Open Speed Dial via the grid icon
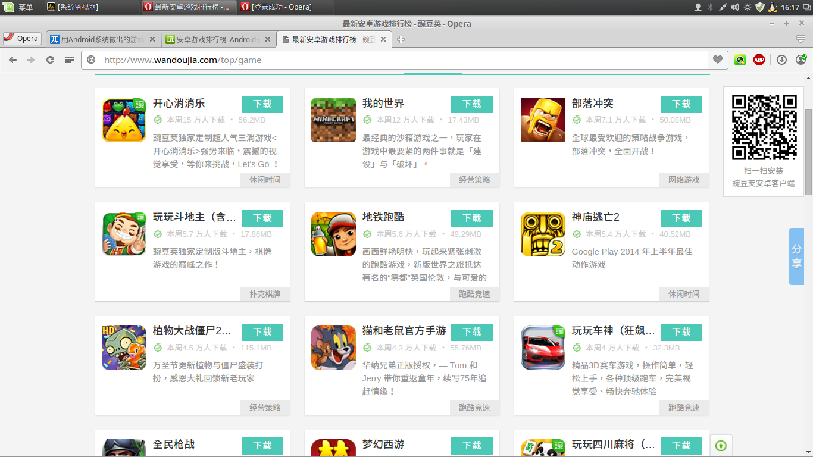 (70, 60)
